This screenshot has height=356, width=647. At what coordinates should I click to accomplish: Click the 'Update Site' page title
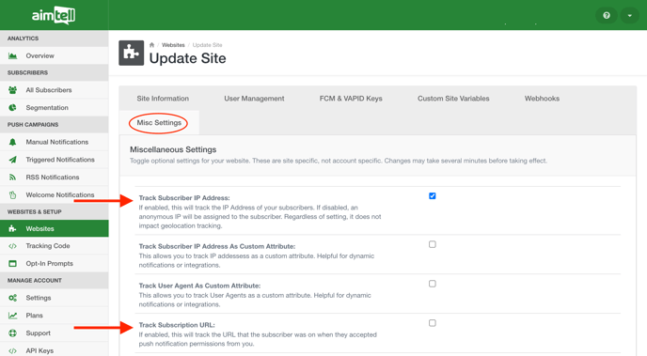click(x=188, y=58)
